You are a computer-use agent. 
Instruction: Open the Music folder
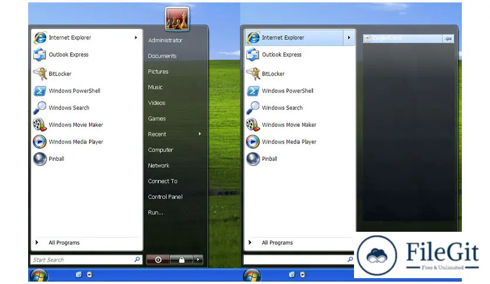[155, 87]
